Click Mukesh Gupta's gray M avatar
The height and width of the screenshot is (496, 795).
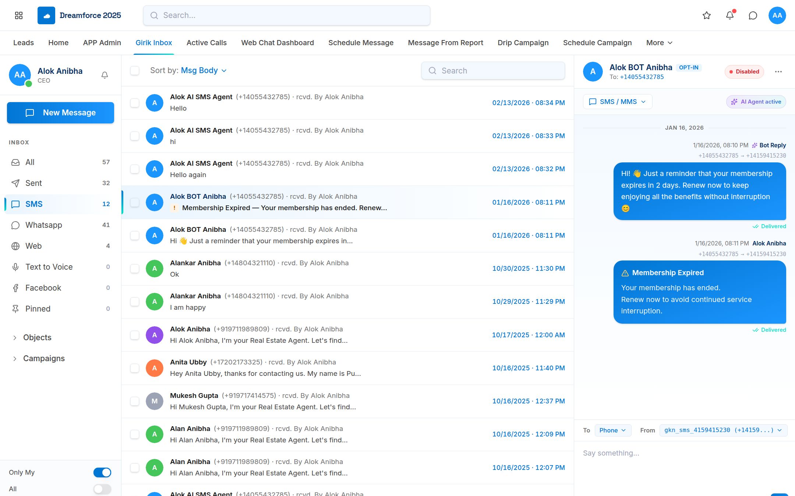tap(155, 401)
